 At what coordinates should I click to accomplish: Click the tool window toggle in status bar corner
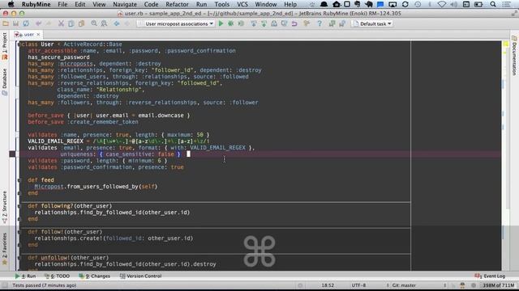click(x=5, y=285)
